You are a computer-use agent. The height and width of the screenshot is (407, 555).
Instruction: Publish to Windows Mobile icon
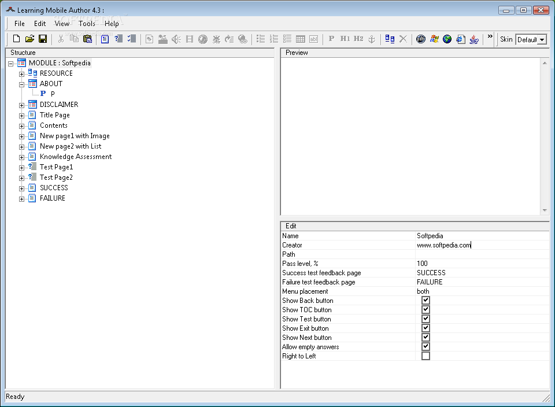pos(434,39)
